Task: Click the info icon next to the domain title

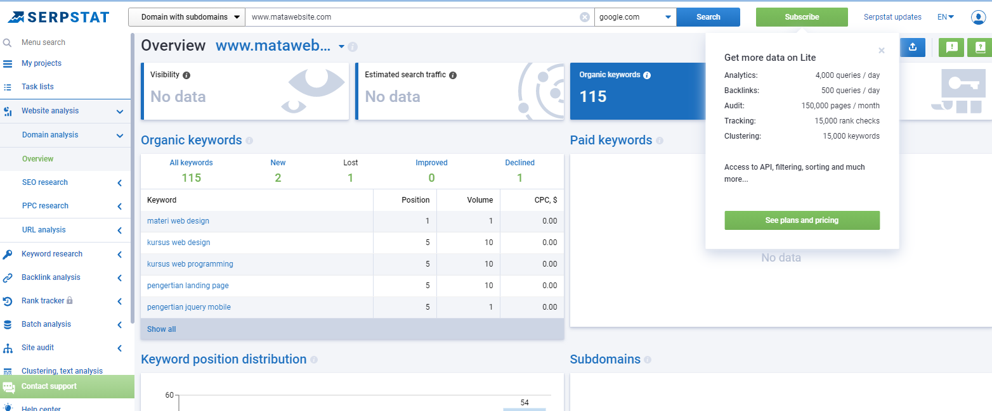Action: point(353,47)
